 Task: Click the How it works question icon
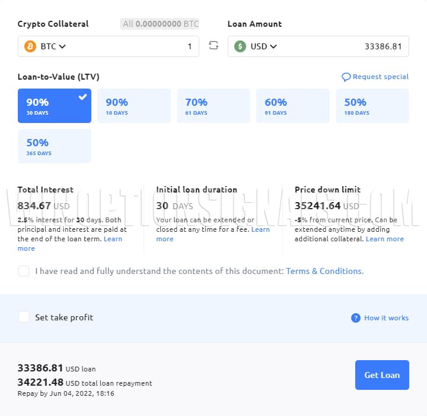point(356,318)
